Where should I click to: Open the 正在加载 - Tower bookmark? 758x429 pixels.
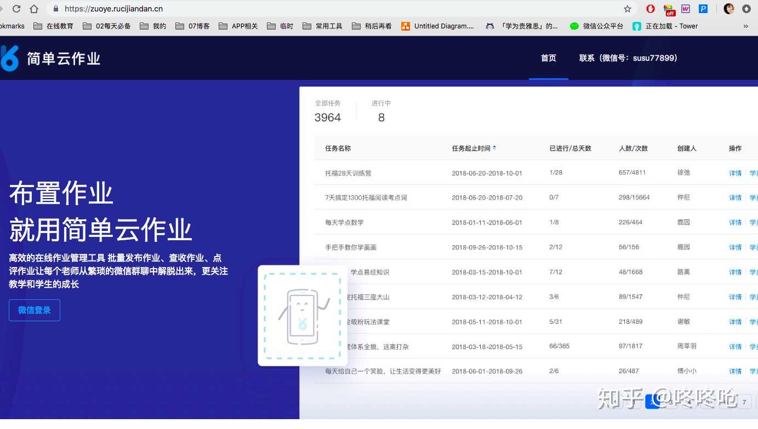tap(664, 25)
